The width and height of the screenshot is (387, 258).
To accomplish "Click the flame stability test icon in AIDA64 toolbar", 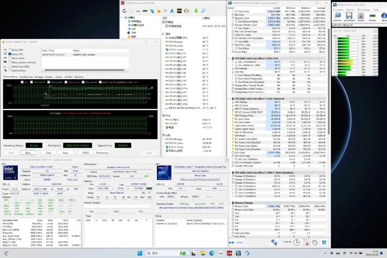I will 159,11.
